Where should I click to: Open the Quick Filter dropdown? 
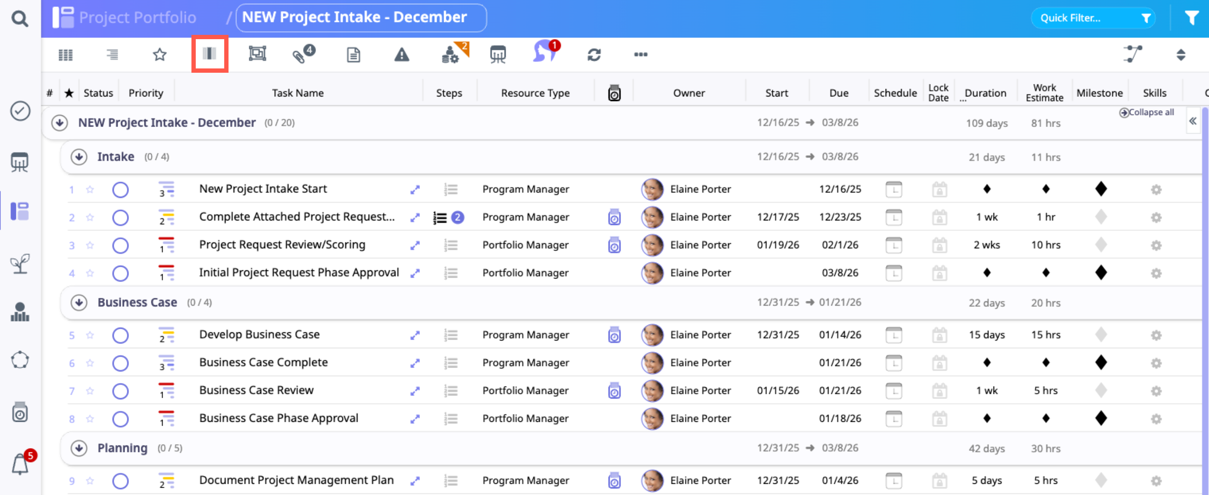tap(1093, 18)
